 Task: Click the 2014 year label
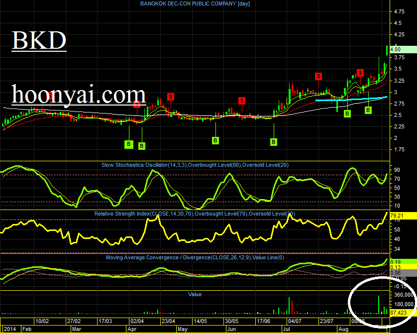(10, 330)
